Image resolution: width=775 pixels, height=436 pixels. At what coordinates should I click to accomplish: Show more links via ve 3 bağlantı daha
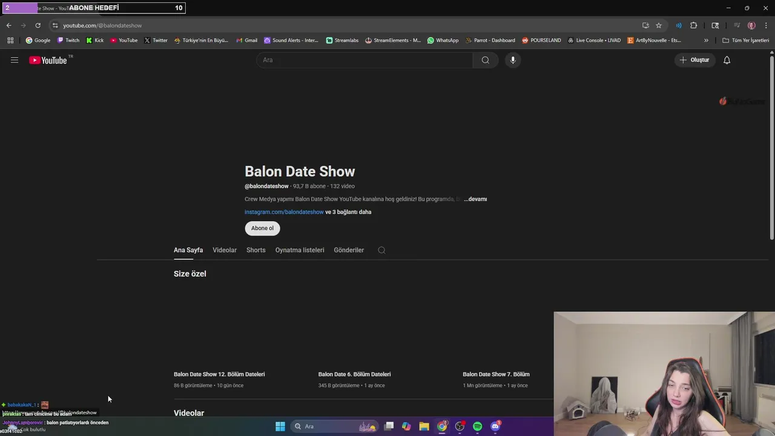click(x=348, y=212)
